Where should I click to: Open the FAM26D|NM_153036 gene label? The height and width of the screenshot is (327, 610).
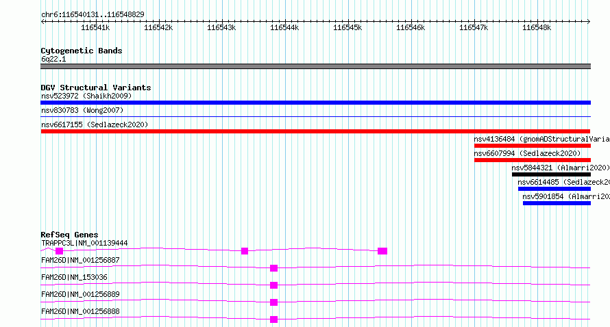tap(74, 277)
